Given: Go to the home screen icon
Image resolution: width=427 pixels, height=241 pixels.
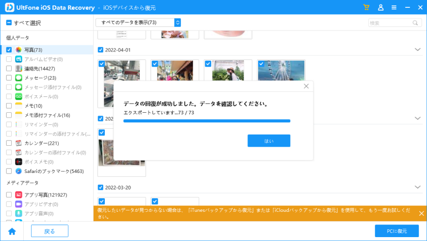Looking at the screenshot, I should 12,231.
